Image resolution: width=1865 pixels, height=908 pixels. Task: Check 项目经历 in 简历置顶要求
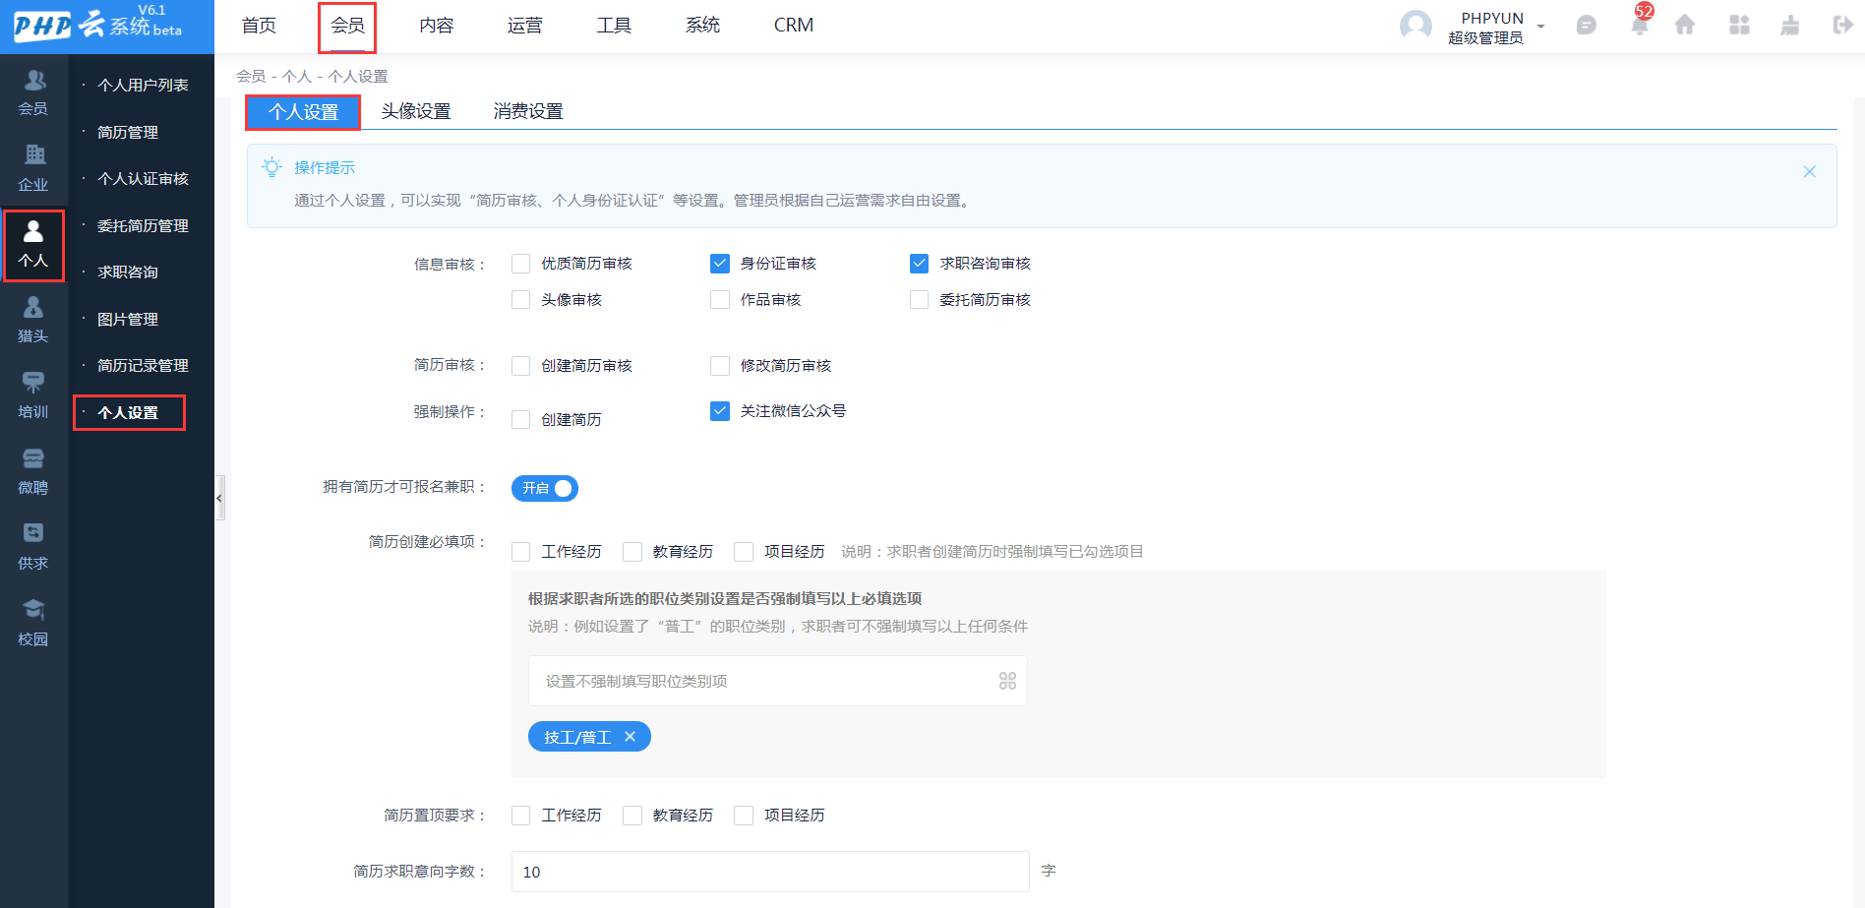(744, 816)
